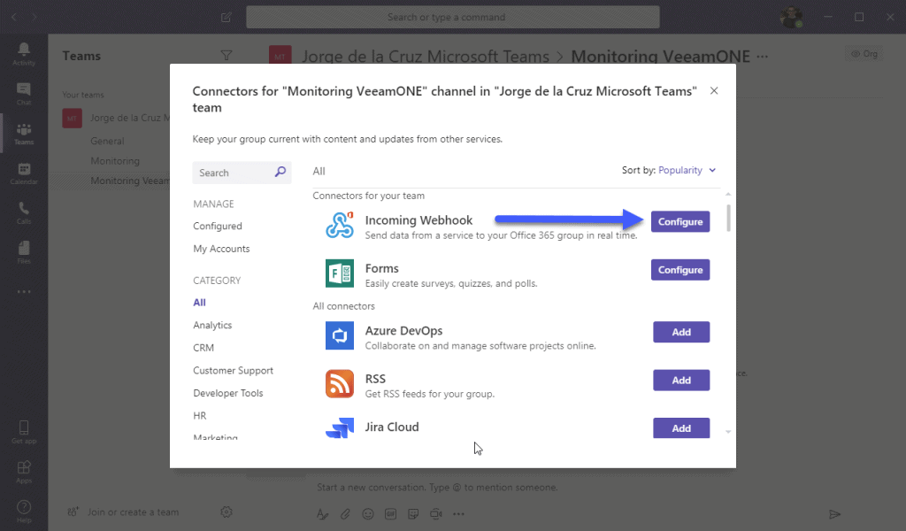Click the connector Search input field

point(234,173)
